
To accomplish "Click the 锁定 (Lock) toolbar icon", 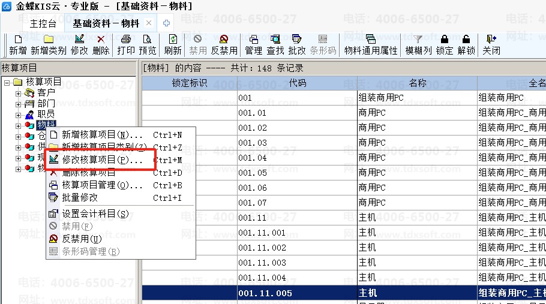I will 445,45.
